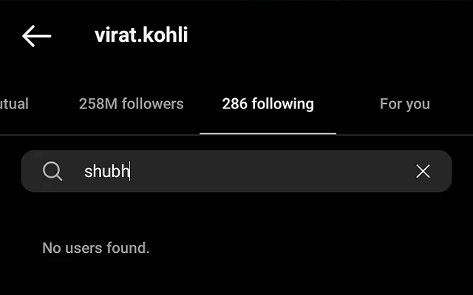Tap the empty area in the search bar

pos(271,171)
